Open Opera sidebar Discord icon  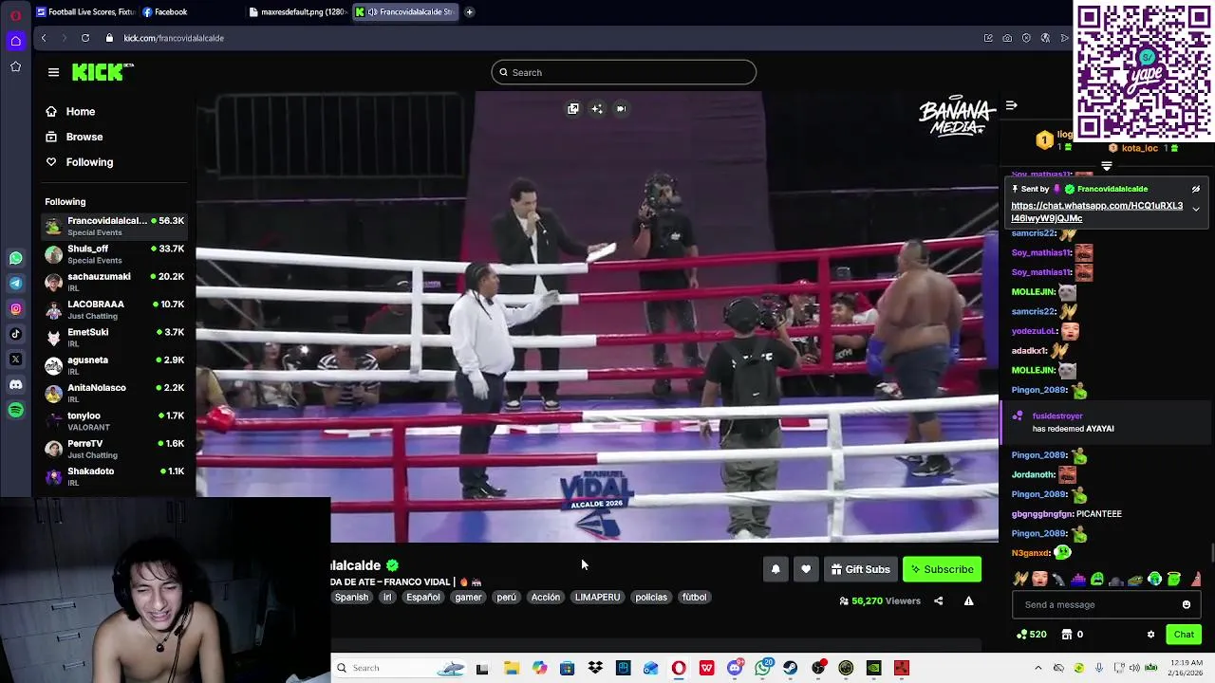pyautogui.click(x=16, y=384)
